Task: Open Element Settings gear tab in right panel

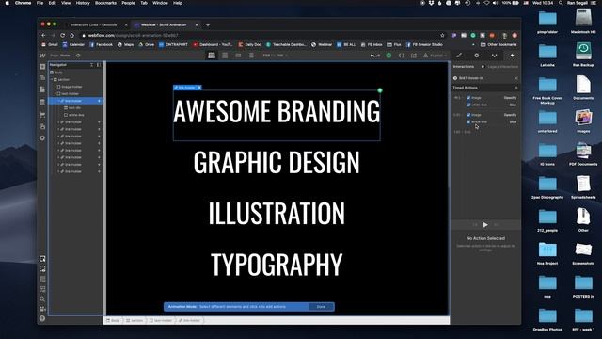Action: 477,56
